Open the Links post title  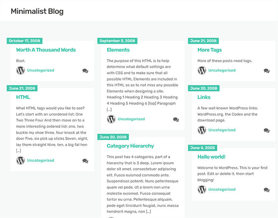click(x=204, y=97)
